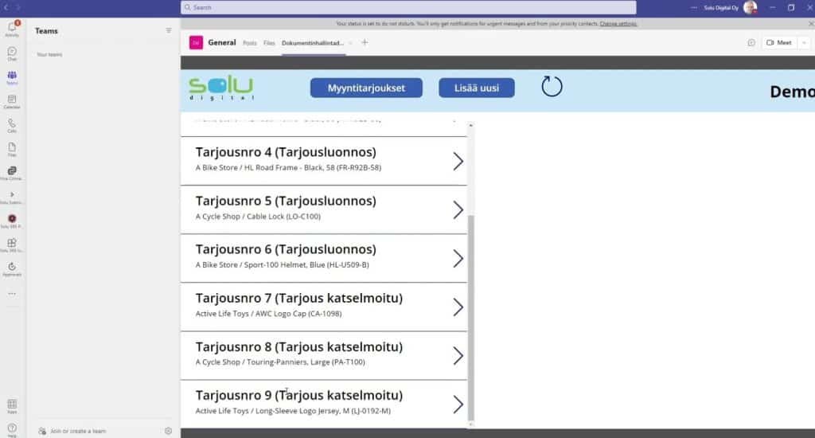Select the Dokumentinhallintad... tab
The height and width of the screenshot is (438, 815).
[x=312, y=43]
